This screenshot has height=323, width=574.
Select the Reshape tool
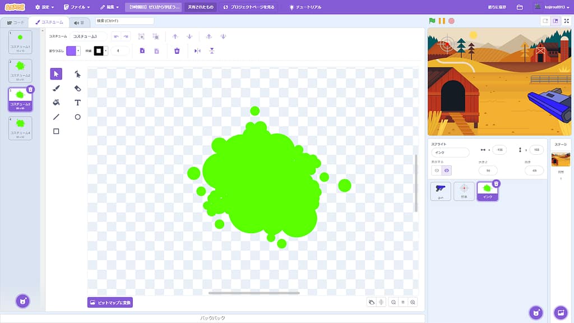click(77, 74)
